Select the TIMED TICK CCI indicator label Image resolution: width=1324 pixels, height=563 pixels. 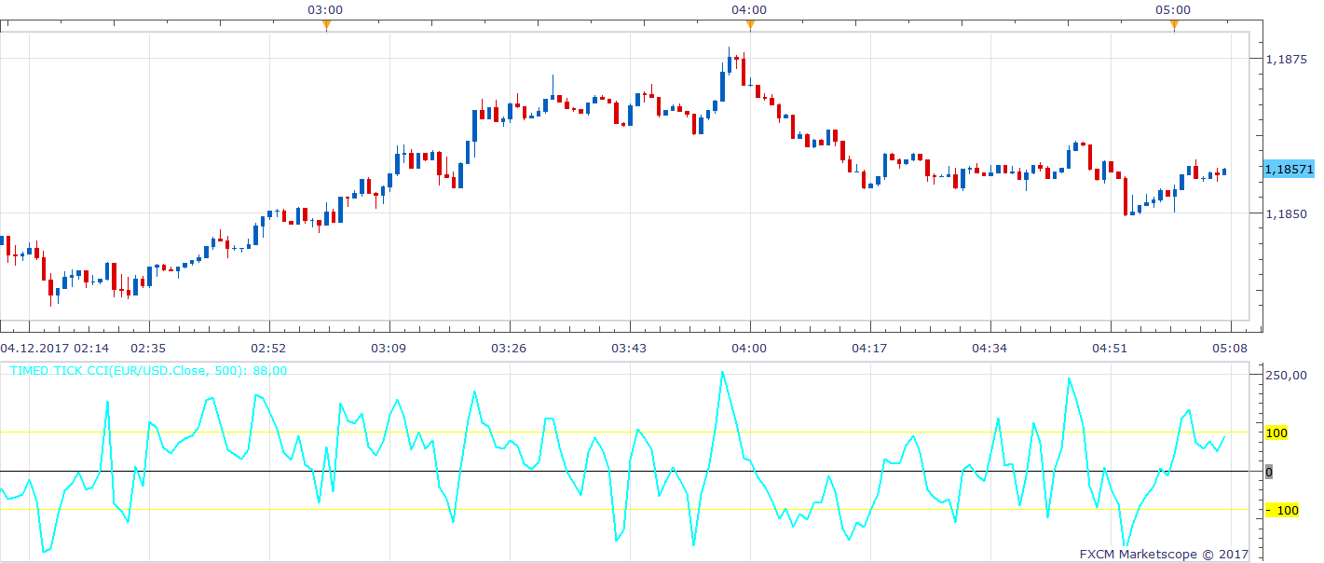point(148,370)
